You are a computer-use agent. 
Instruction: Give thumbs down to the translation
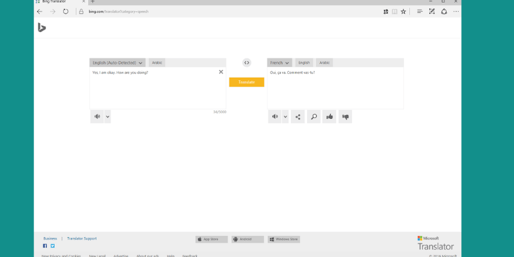point(345,117)
